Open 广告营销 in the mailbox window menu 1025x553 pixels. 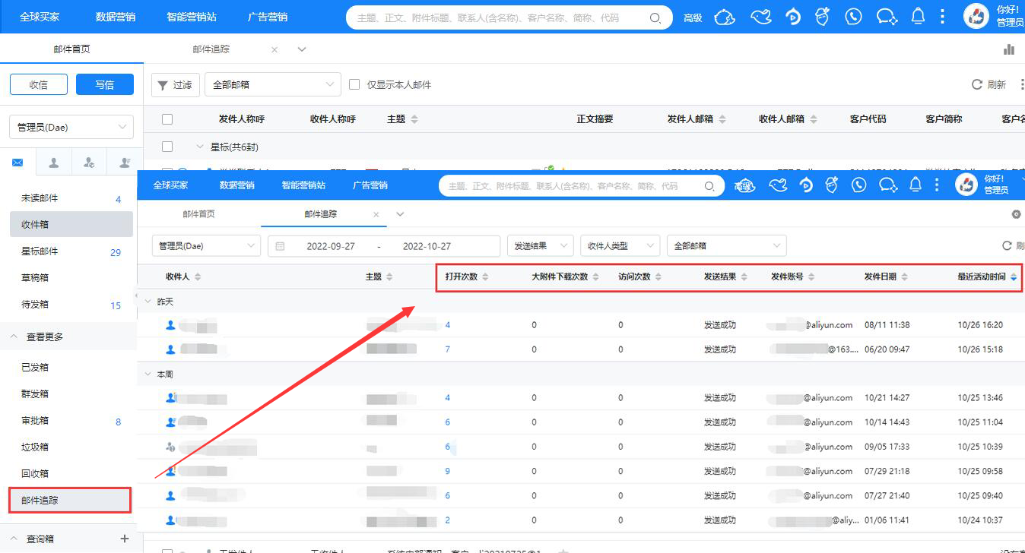pos(268,17)
